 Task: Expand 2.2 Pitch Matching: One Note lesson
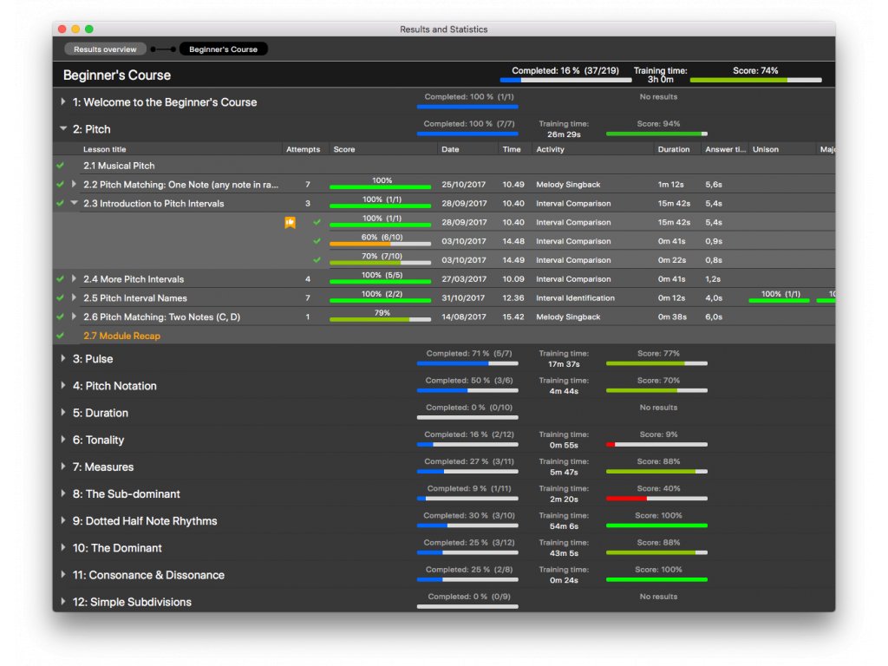tap(74, 185)
